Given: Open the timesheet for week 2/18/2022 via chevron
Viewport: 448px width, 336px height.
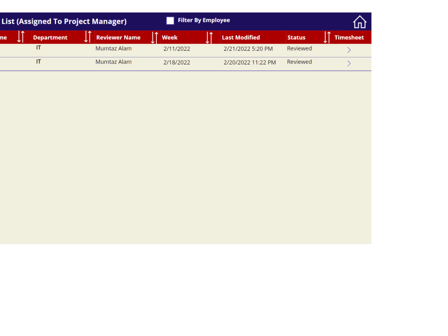Looking at the screenshot, I should click(x=349, y=63).
